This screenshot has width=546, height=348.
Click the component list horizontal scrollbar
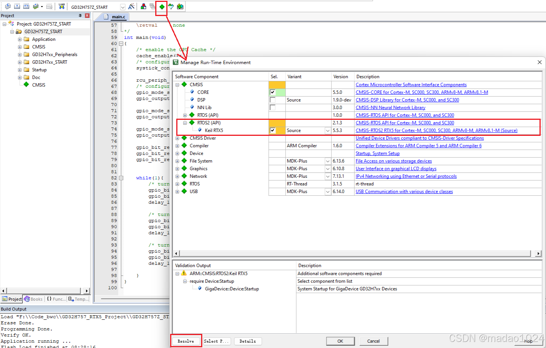355,253
